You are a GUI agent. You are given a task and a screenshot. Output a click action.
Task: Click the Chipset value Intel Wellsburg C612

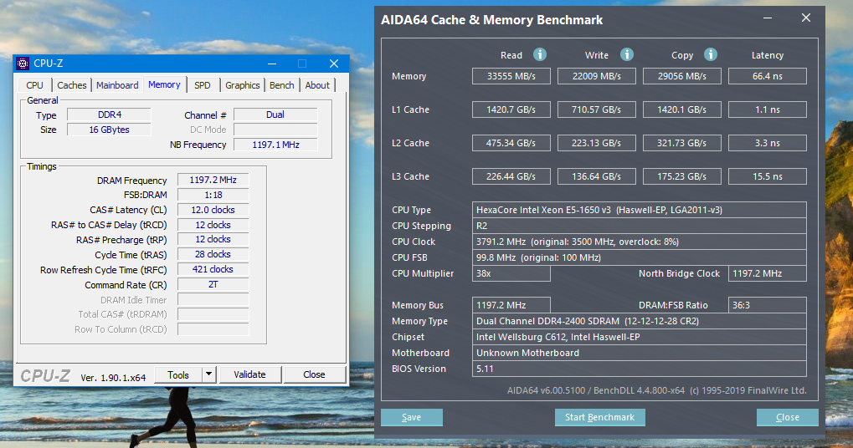click(x=640, y=337)
